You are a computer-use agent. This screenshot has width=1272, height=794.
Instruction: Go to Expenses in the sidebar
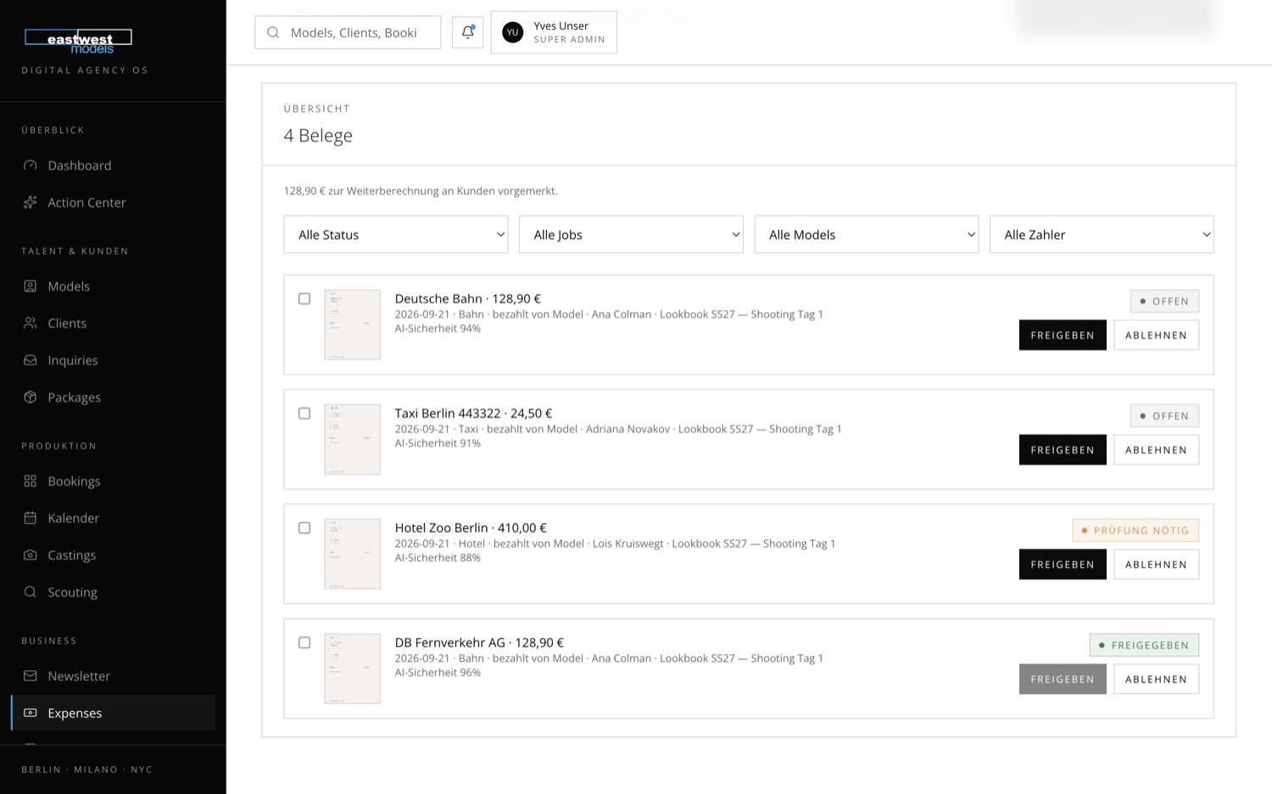(113, 713)
